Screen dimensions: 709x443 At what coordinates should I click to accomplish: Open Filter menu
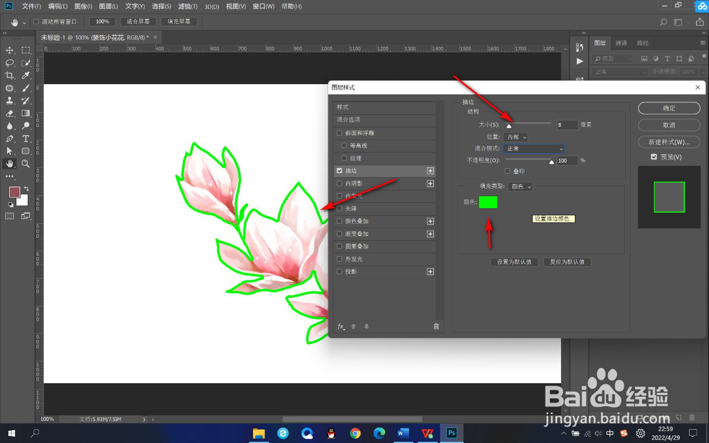(x=188, y=6)
